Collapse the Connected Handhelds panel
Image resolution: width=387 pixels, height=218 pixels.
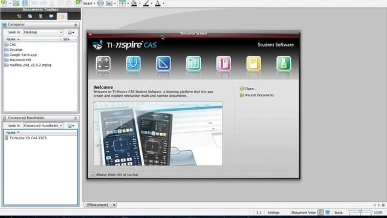tap(76, 118)
